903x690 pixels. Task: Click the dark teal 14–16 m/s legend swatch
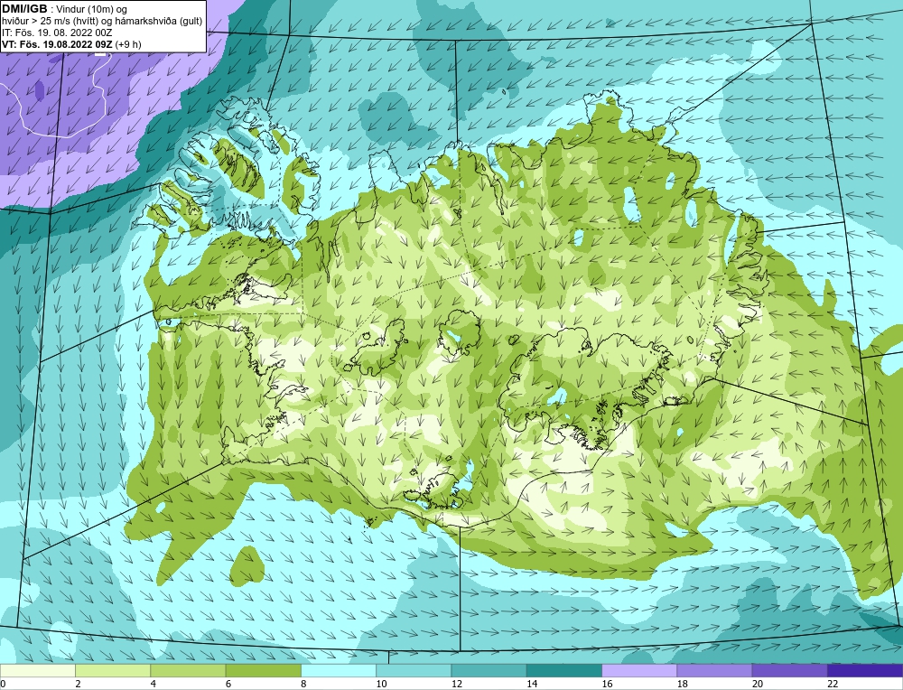click(563, 670)
